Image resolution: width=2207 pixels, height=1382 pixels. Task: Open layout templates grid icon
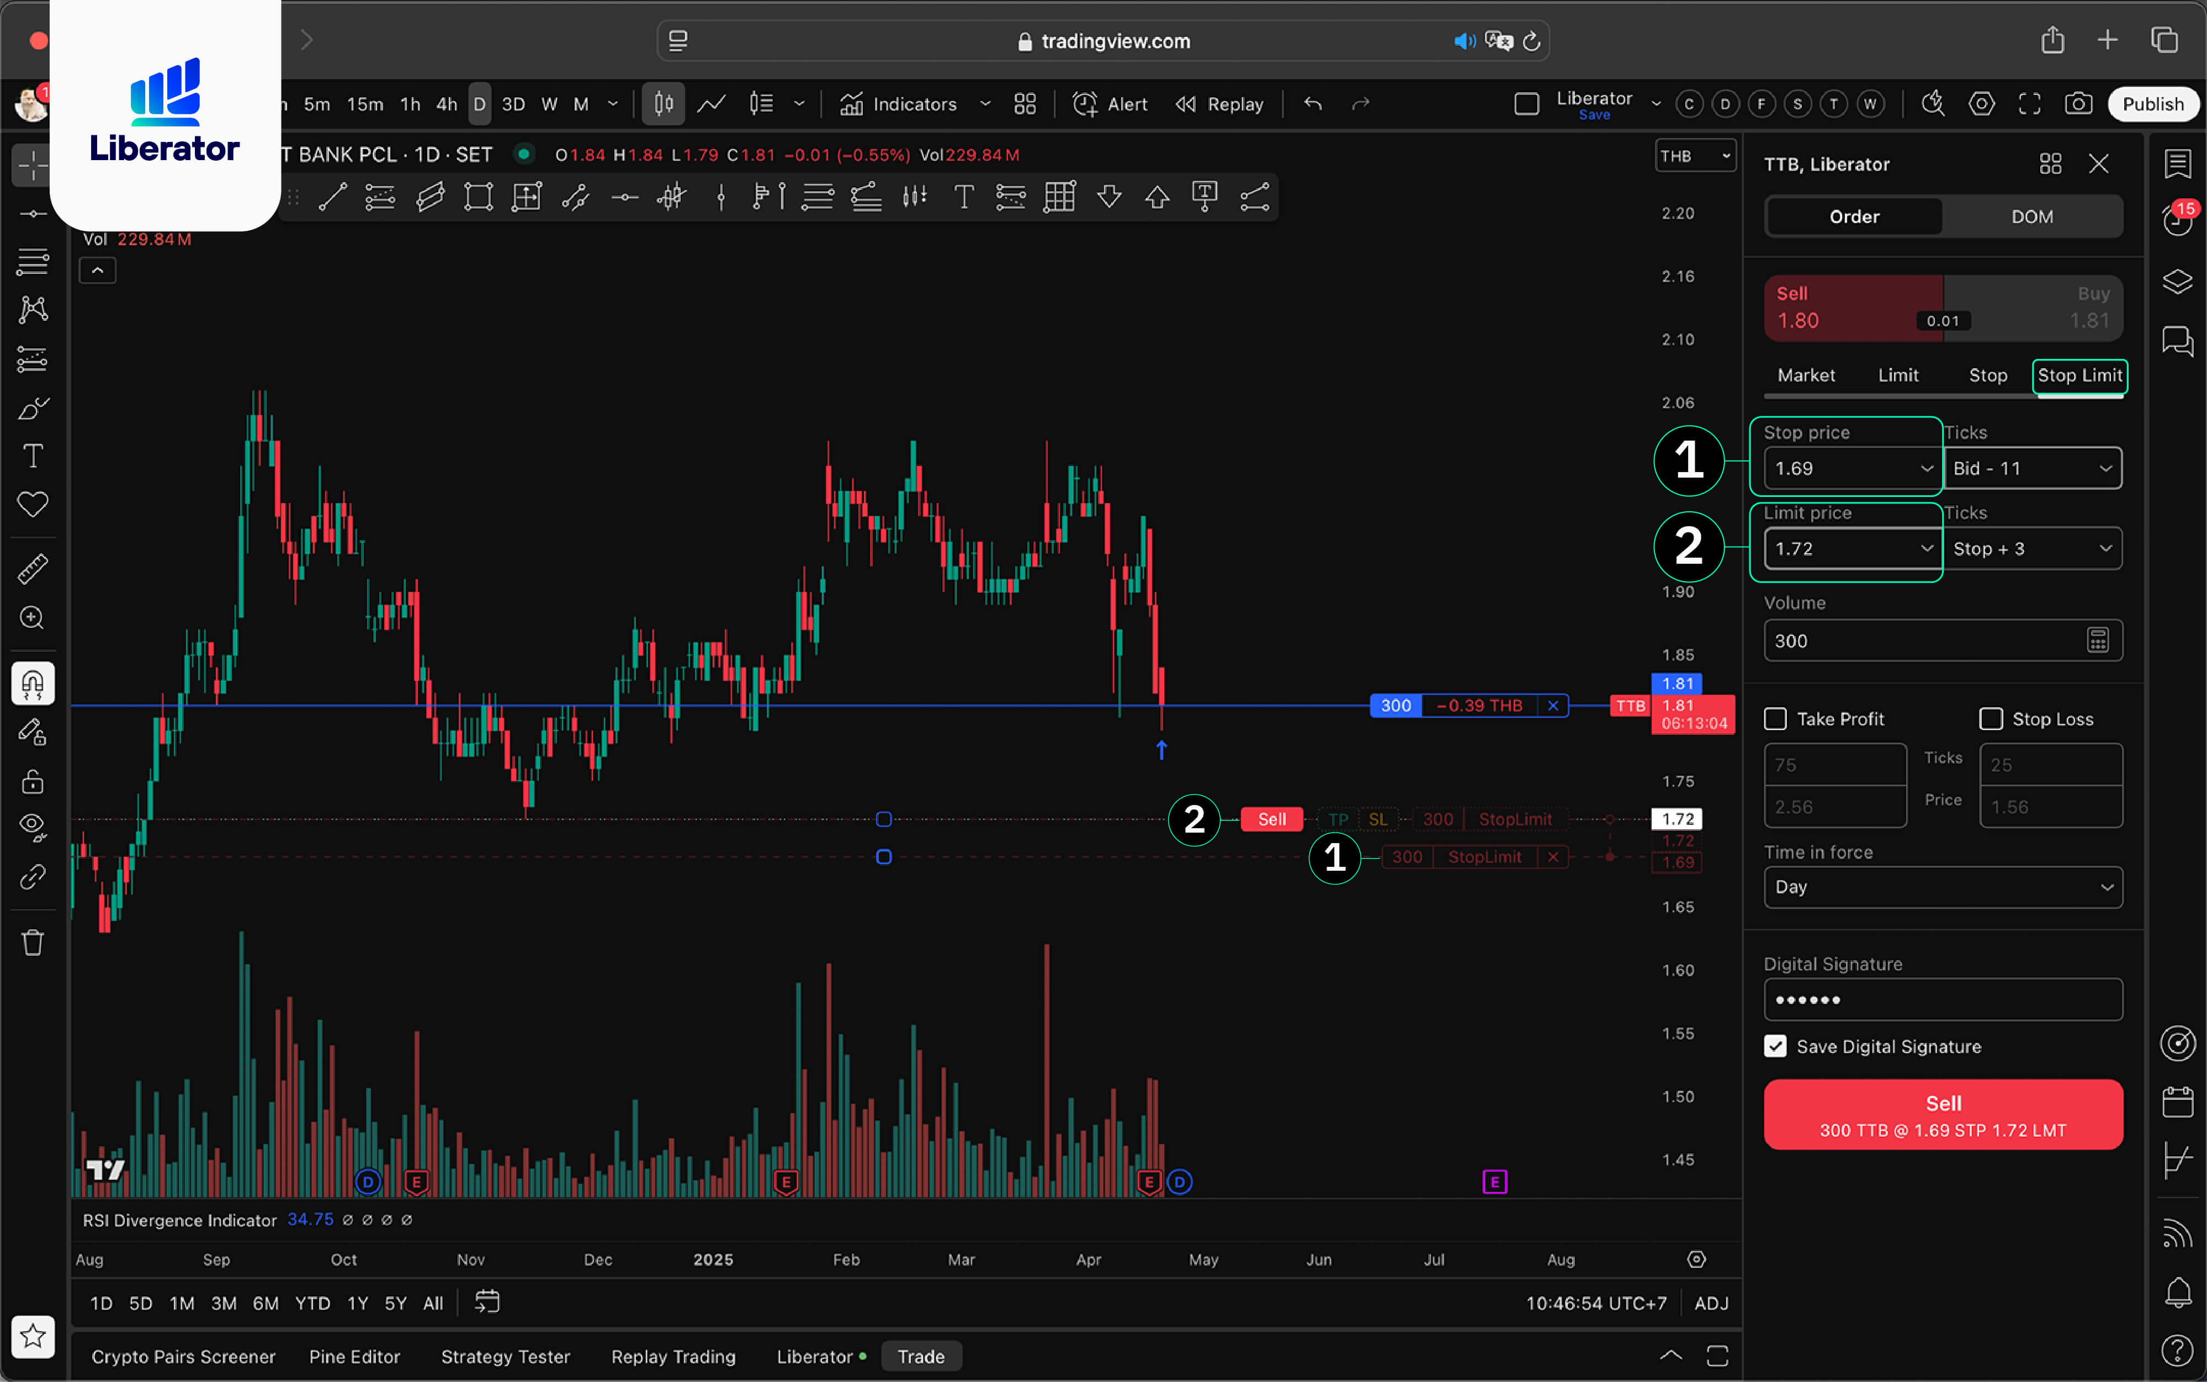coord(1025,104)
